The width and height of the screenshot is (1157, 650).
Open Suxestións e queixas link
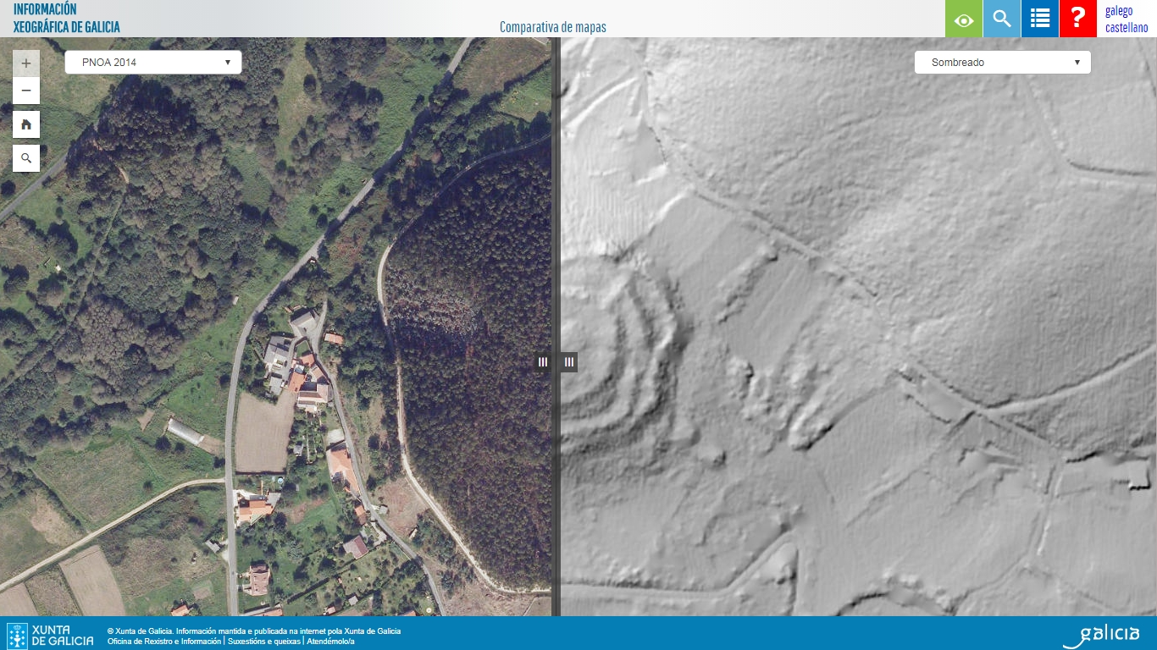[x=263, y=642]
